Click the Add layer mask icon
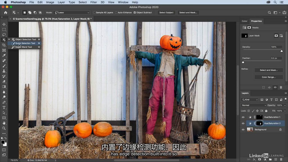Viewport: 288px width, 162px height. click(259, 159)
